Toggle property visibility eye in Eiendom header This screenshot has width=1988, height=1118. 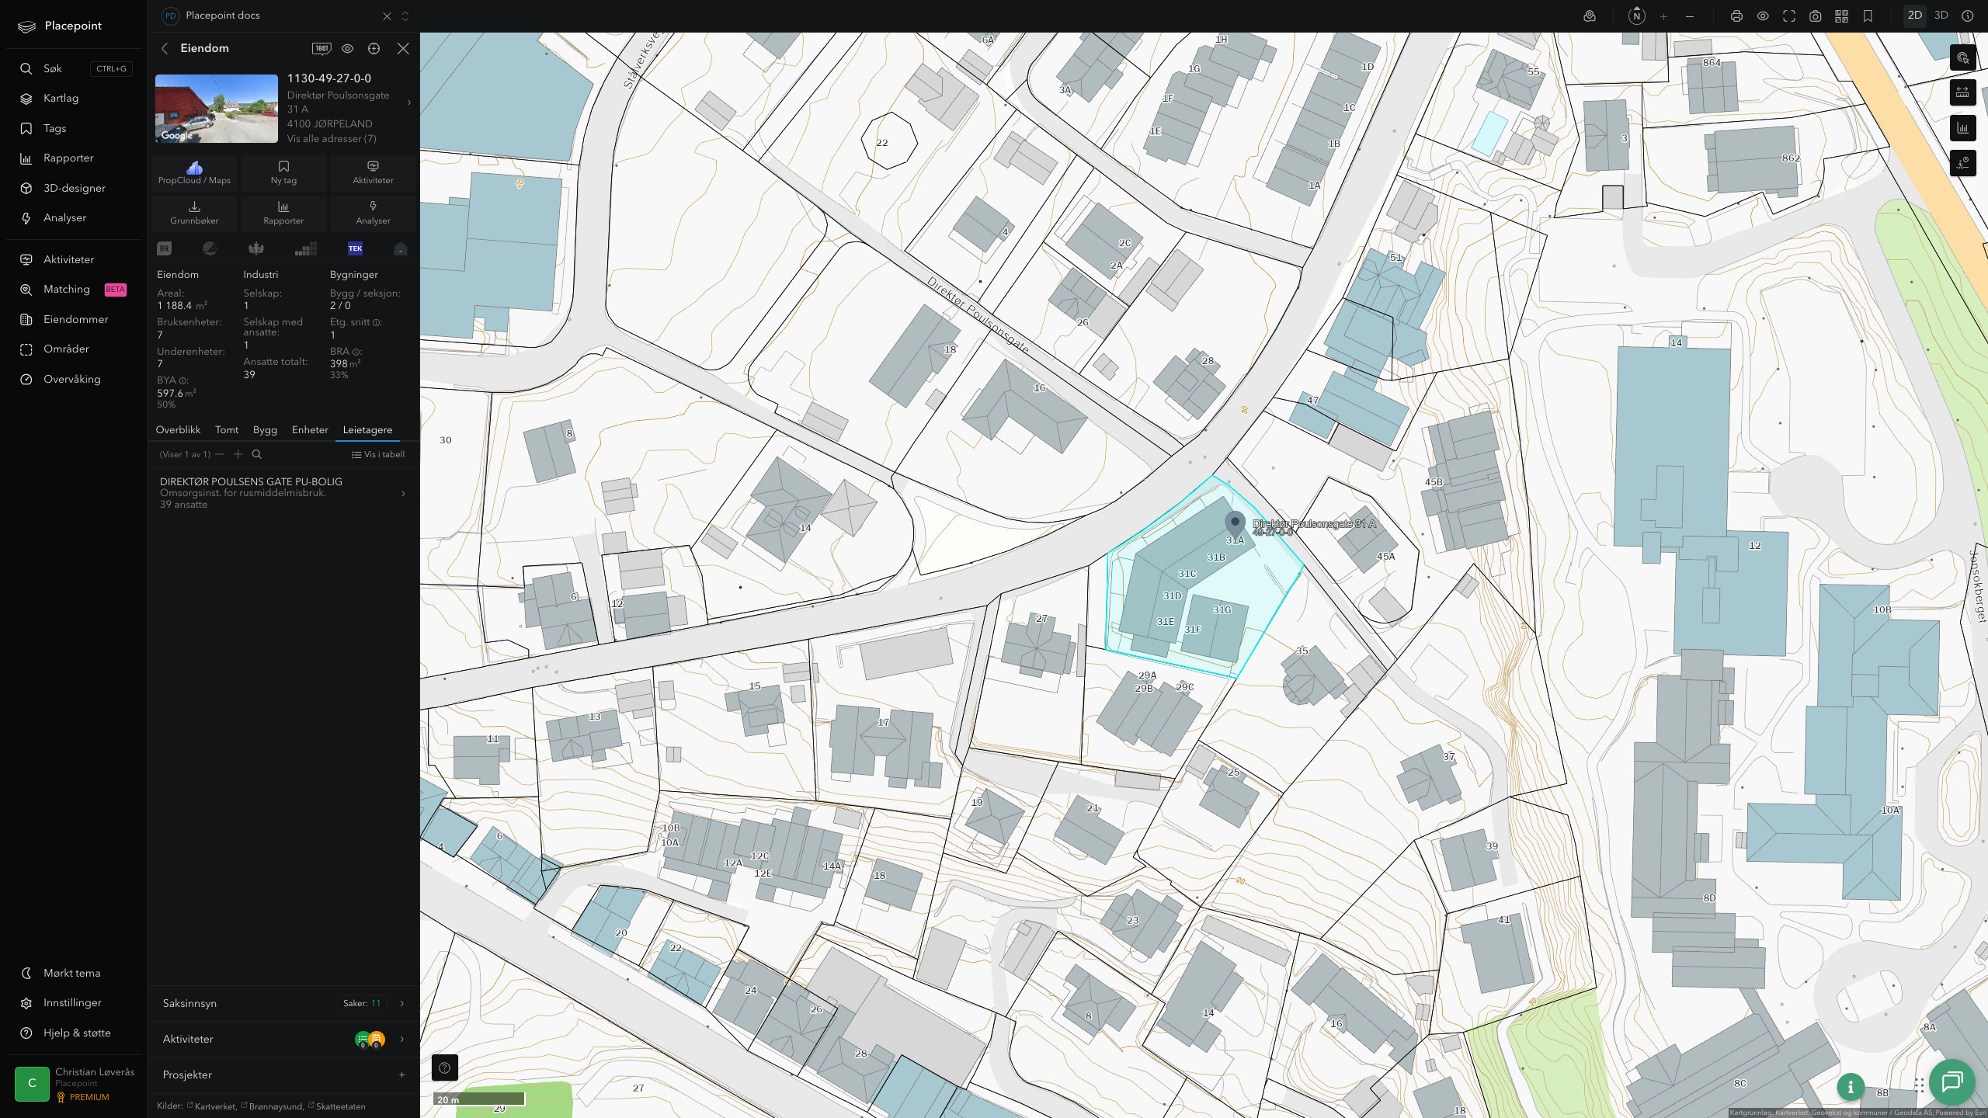(348, 48)
